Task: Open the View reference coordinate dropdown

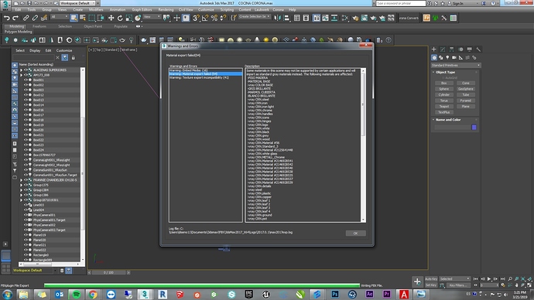Action: click(x=152, y=17)
